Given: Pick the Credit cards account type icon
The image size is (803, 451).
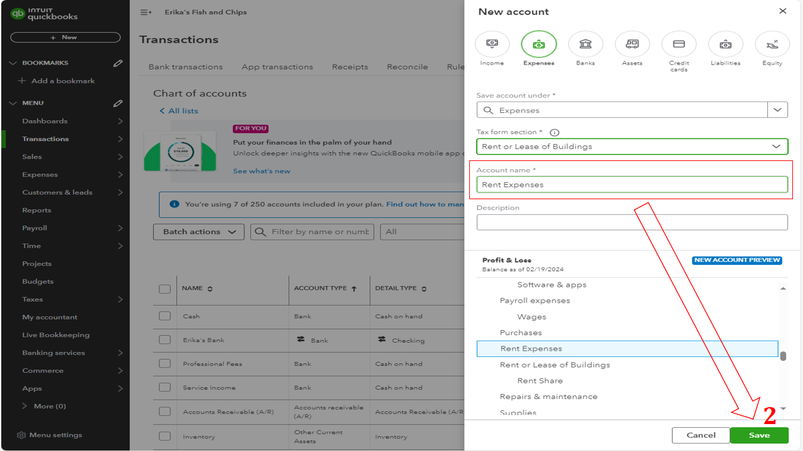Looking at the screenshot, I should coord(679,44).
